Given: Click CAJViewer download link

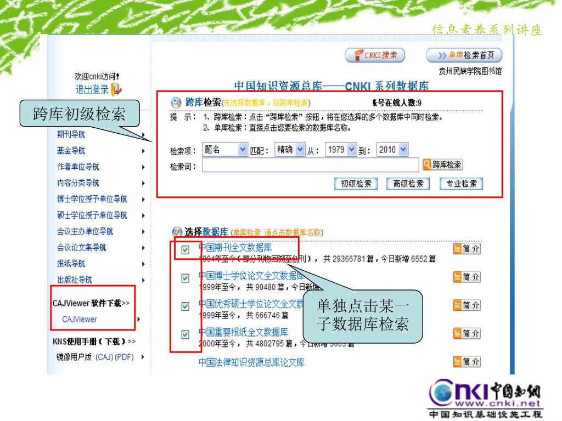Looking at the screenshot, I should tap(79, 320).
